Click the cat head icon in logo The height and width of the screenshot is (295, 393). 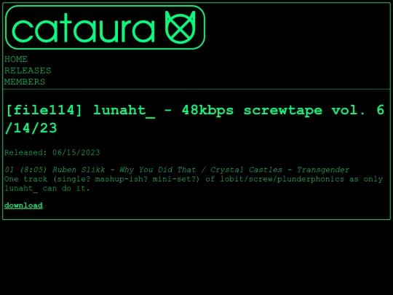tap(180, 28)
